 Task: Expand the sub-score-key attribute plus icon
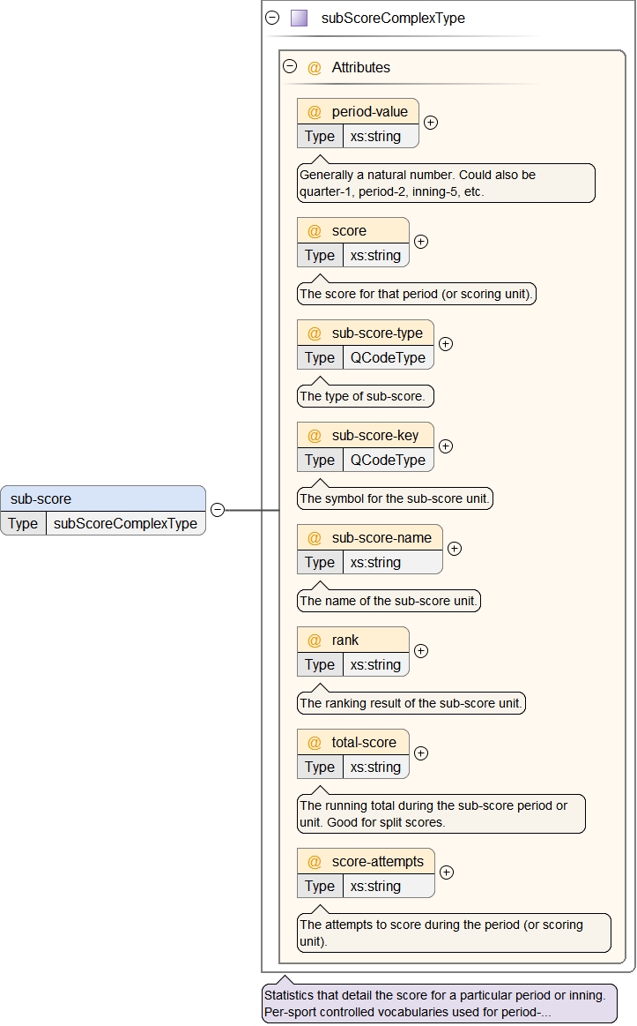(446, 446)
